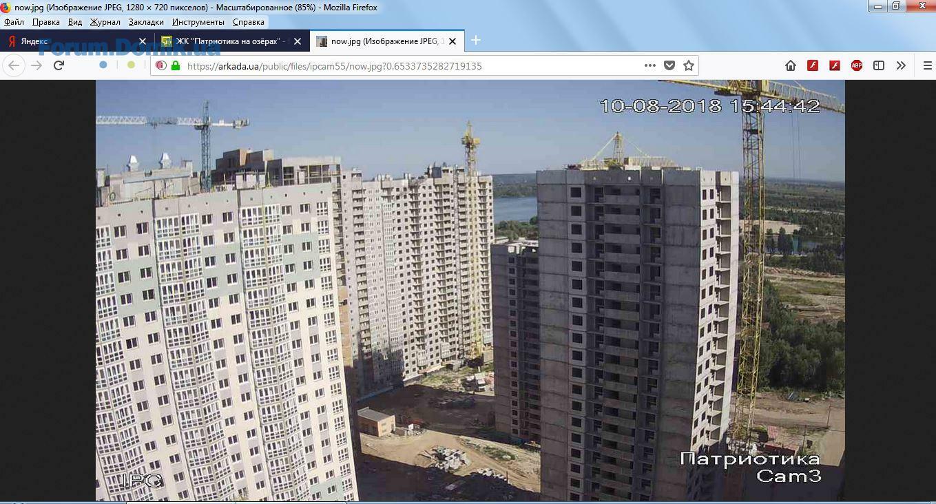Maximize the Firefox window

pyautogui.click(x=896, y=6)
